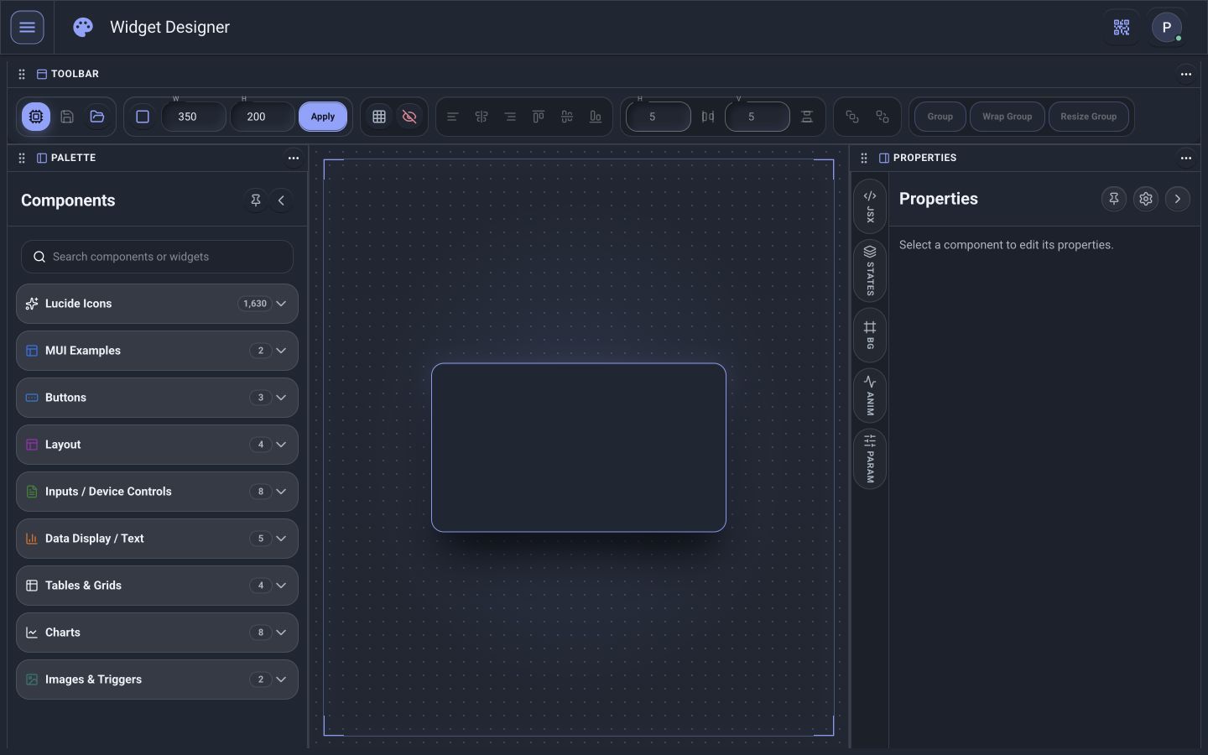Viewport: 1208px width, 755px height.
Task: Pin the Components panel
Action: (256, 200)
